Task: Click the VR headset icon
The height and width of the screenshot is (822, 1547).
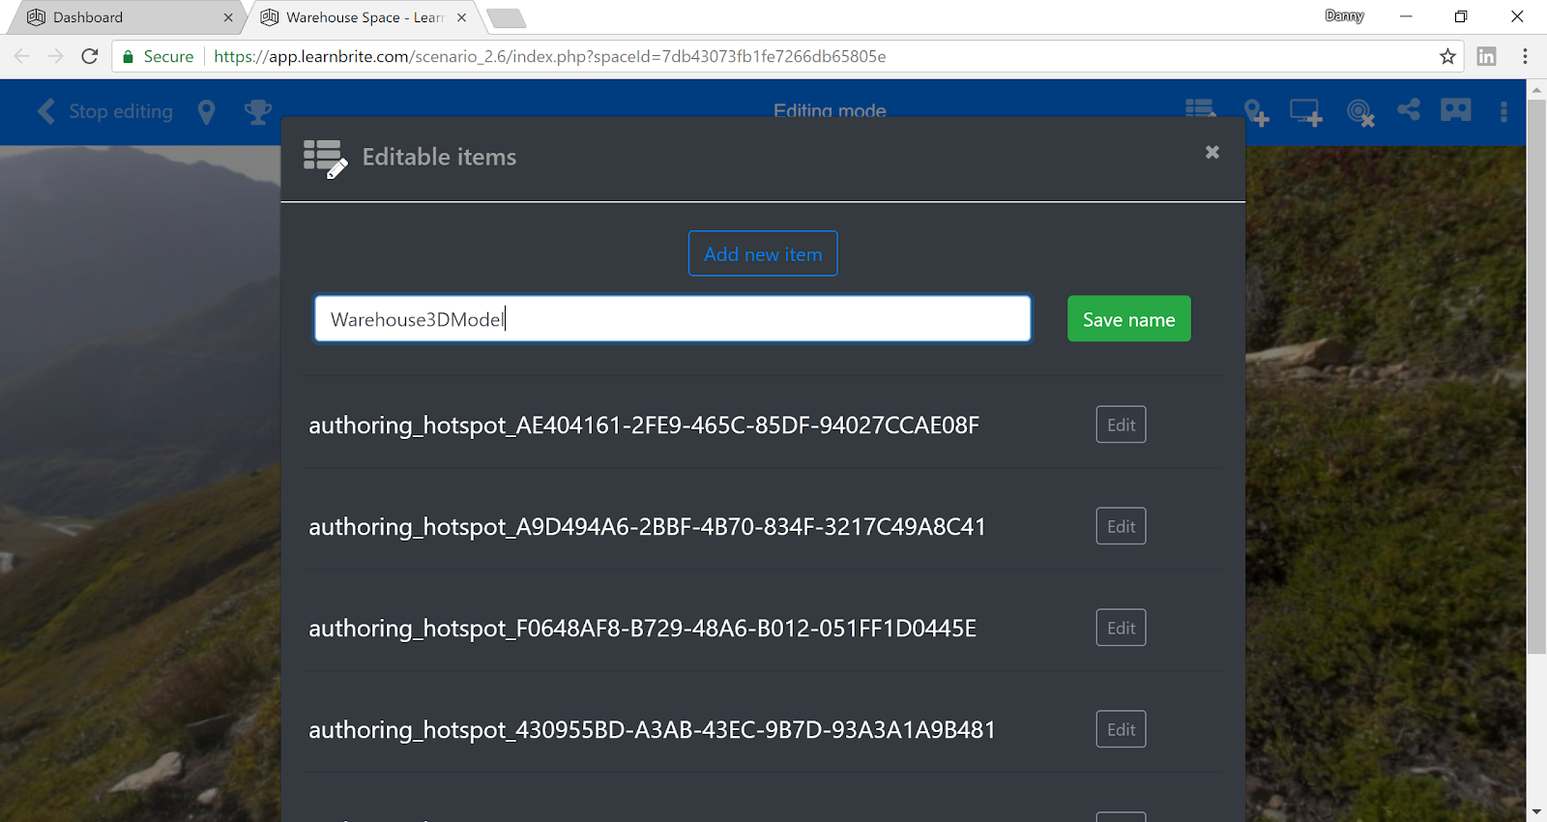Action: coord(1455,109)
